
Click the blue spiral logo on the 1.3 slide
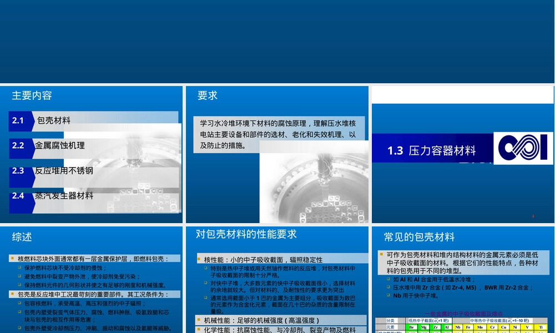(x=523, y=148)
